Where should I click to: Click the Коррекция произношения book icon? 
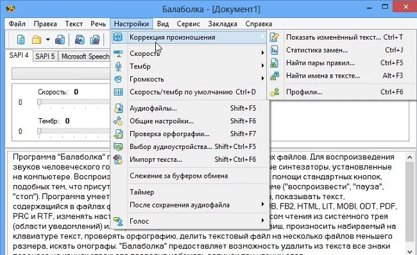118,37
